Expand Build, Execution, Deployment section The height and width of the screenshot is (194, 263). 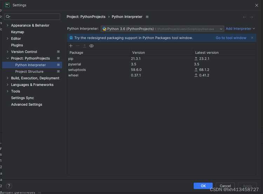point(7,78)
